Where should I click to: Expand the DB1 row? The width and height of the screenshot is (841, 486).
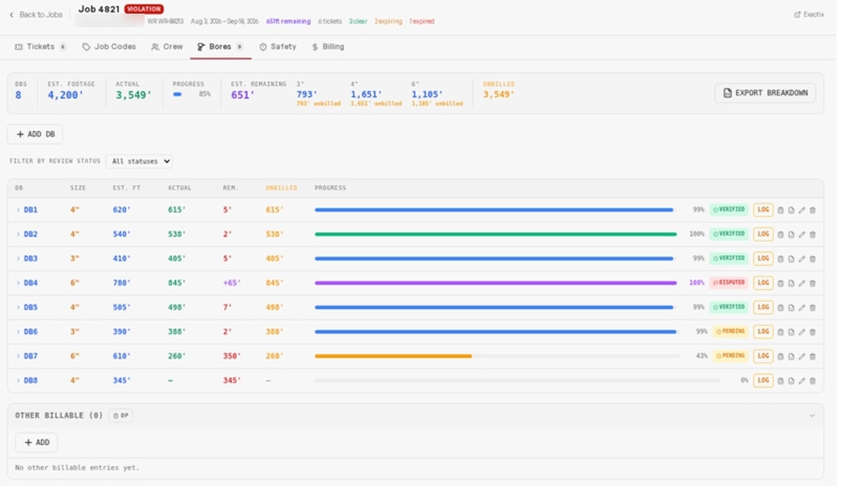[x=18, y=210]
